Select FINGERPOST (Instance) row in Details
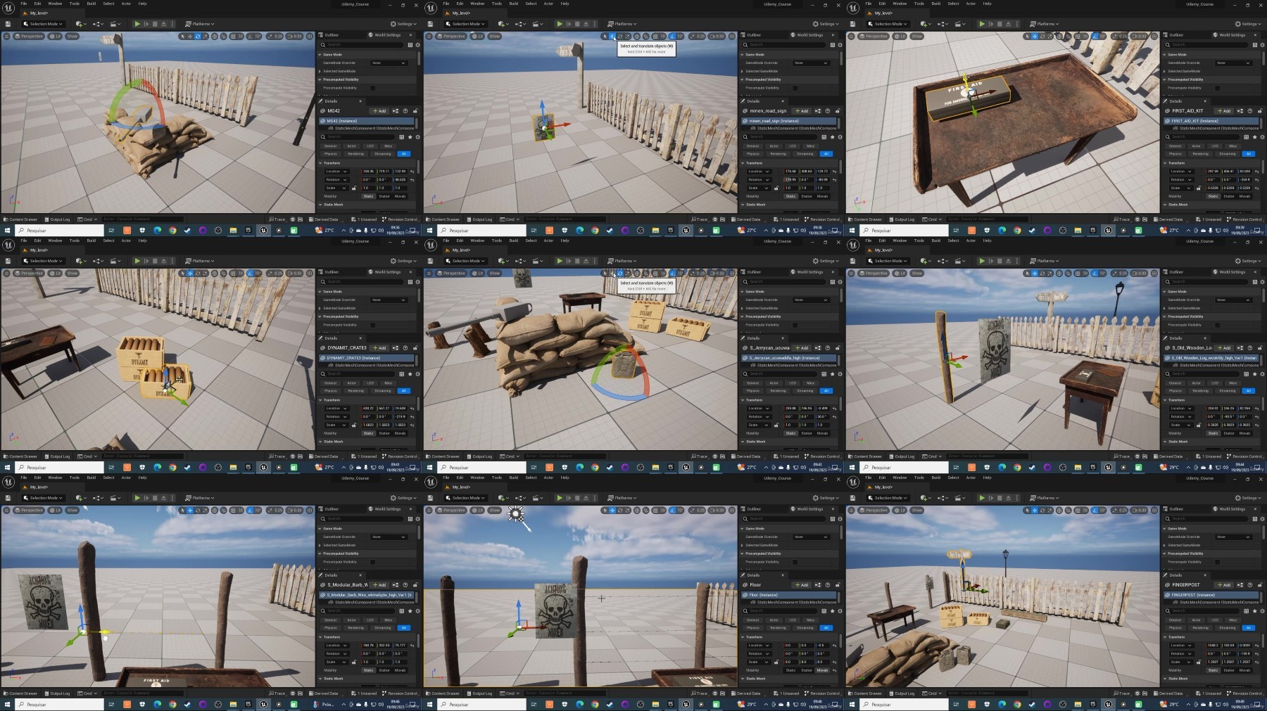1267x711 pixels. [1213, 595]
